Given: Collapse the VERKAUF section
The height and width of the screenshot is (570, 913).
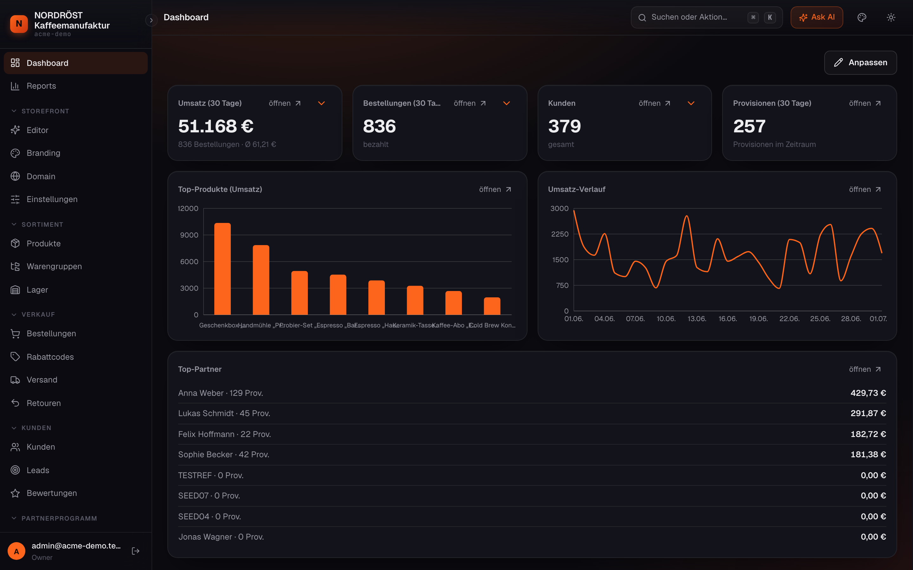Looking at the screenshot, I should tap(33, 314).
